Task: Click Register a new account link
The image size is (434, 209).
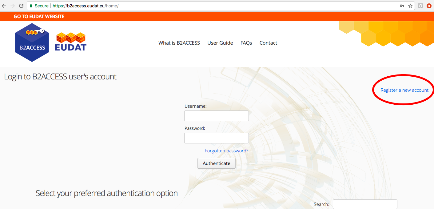Action: point(404,90)
